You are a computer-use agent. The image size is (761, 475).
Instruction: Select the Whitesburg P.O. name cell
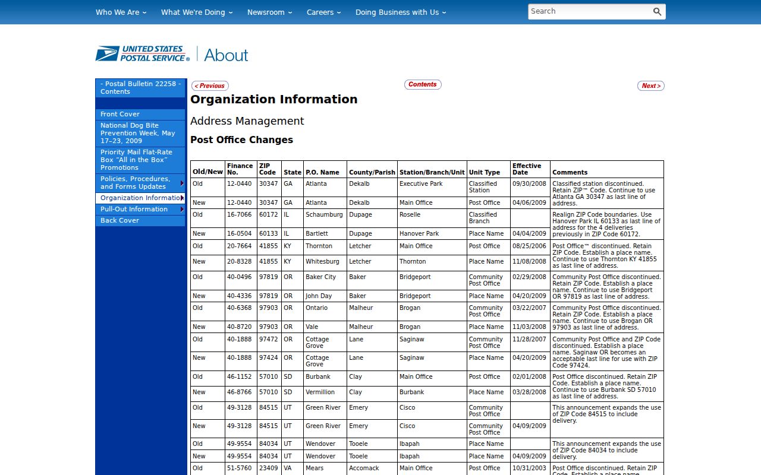click(x=325, y=263)
